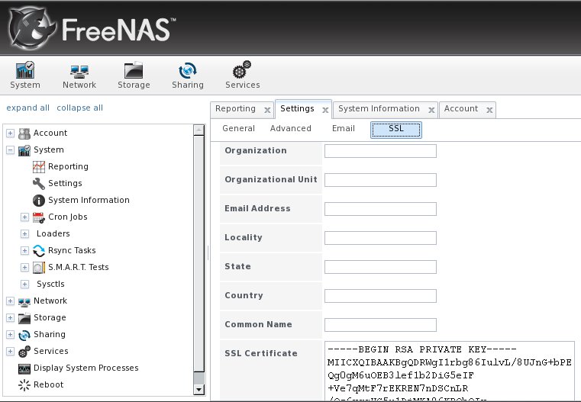
Task: Close the Settings tab
Action: tap(325, 110)
